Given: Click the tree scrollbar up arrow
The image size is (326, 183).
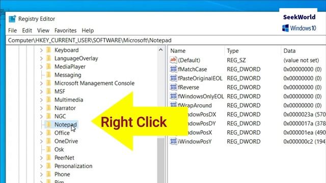Looking at the screenshot, I should (161, 50).
